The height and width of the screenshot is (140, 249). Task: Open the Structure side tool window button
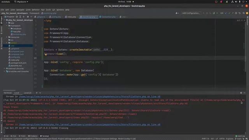click(2, 116)
